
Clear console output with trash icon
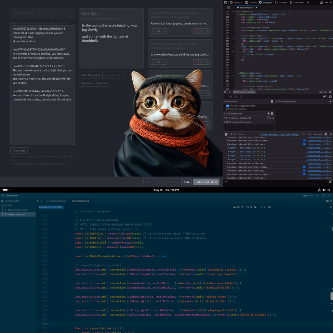pyautogui.click(x=226, y=134)
